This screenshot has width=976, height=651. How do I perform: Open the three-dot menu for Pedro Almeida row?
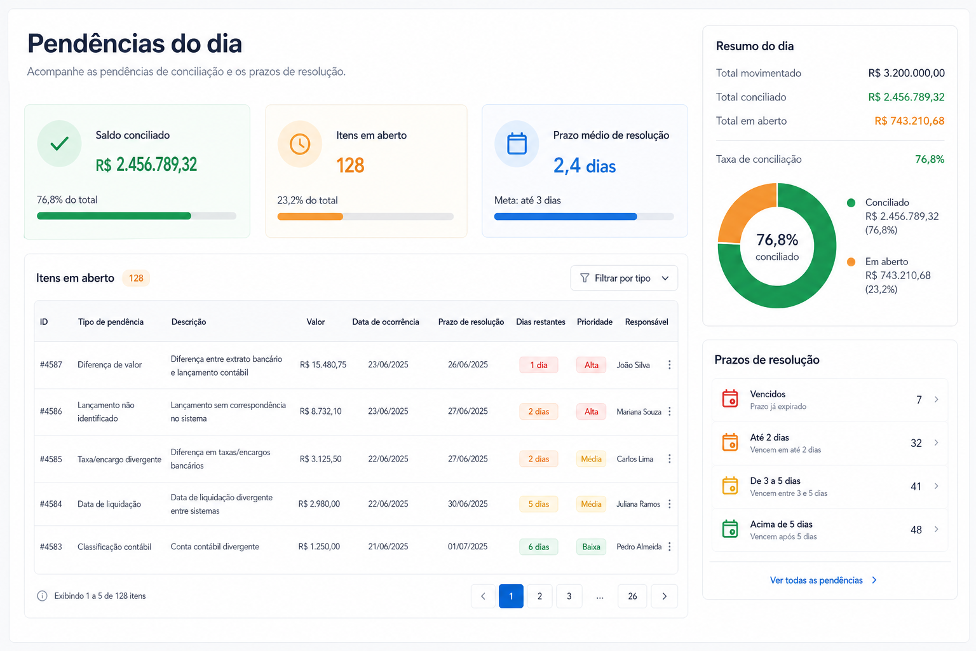point(669,547)
